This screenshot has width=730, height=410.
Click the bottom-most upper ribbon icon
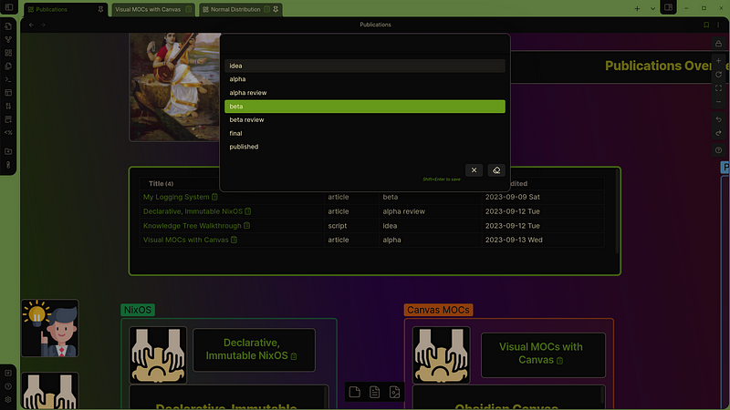pos(8,165)
